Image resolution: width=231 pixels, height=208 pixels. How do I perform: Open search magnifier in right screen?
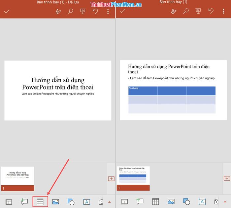coord(186,11)
